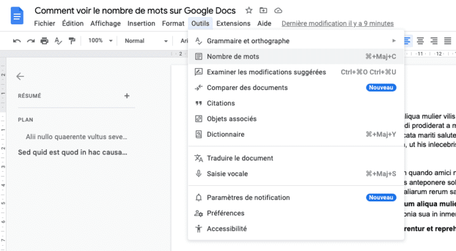This screenshot has height=251, width=456.
Task: Click the spell check toolbar icon
Action: tap(58, 41)
